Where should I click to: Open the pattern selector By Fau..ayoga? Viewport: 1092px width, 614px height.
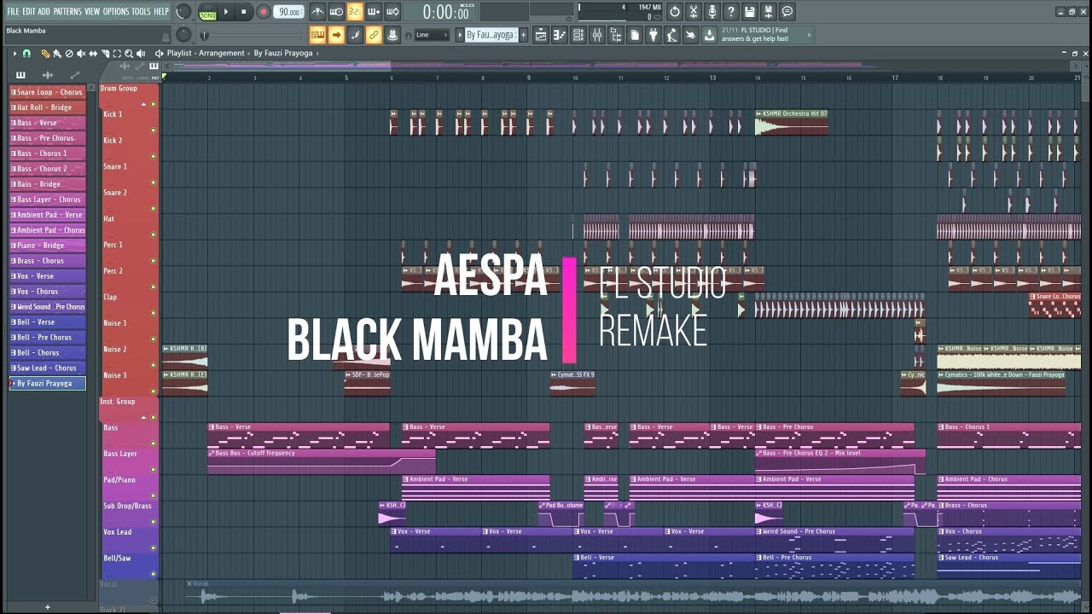coord(492,35)
